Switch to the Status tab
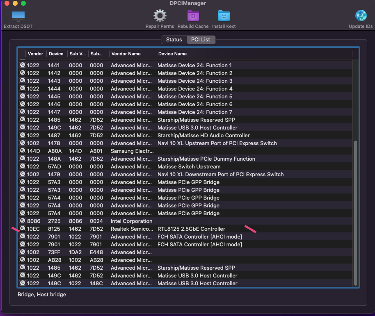375x316 pixels. pos(174,40)
